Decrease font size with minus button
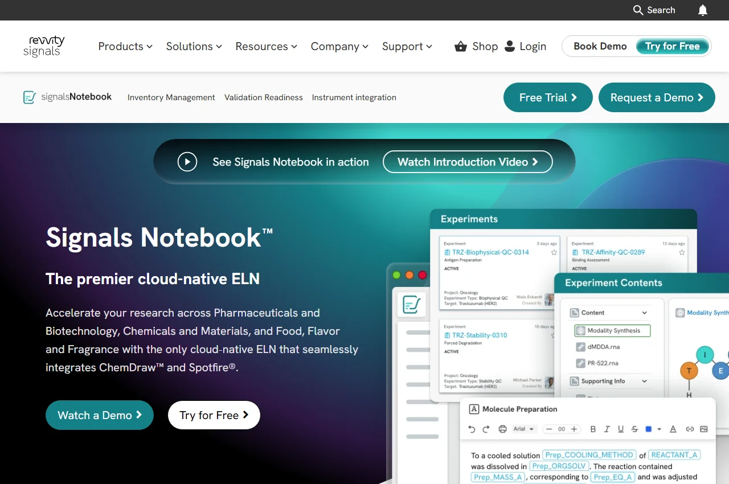The width and height of the screenshot is (729, 484). point(549,429)
